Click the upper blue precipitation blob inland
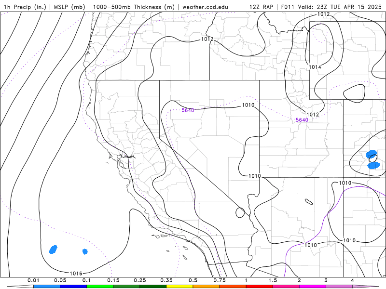 click(371, 154)
